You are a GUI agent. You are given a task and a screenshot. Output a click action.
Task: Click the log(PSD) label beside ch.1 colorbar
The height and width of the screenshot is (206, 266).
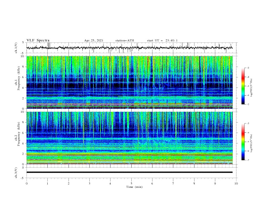pyautogui.click(x=251, y=88)
